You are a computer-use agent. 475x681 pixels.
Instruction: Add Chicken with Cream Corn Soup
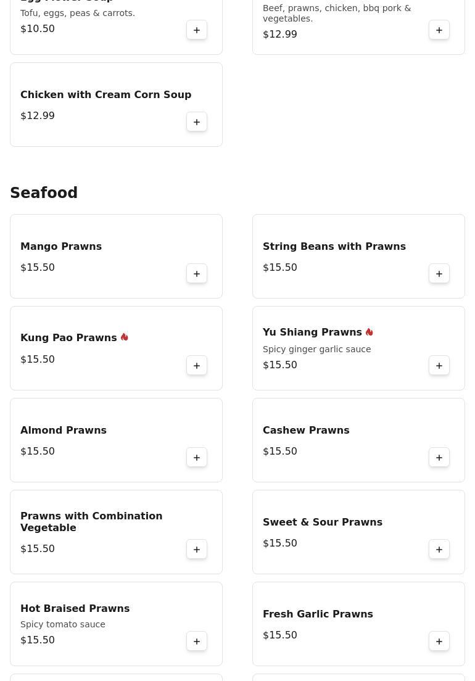pos(197,122)
